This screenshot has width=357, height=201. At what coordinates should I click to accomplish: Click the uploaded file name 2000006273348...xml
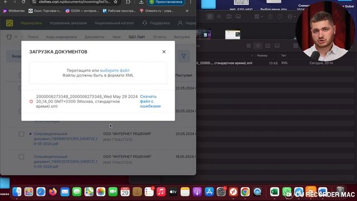(x=87, y=101)
